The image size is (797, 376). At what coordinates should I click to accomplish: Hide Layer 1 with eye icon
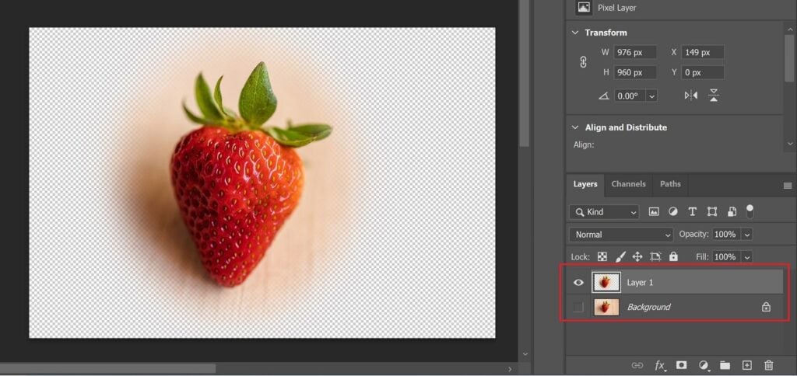pyautogui.click(x=578, y=283)
